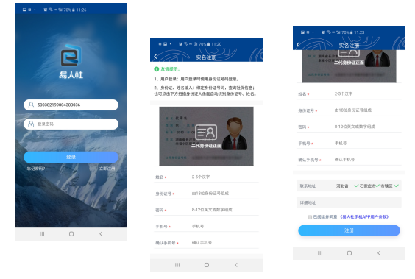Screen dimensions: 415x279
Task: Tap ID card scan icon in the 11:20 screen
Action: (206, 132)
